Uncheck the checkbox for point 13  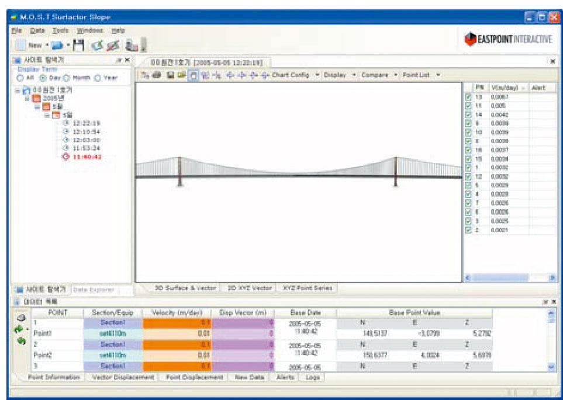pyautogui.click(x=468, y=97)
